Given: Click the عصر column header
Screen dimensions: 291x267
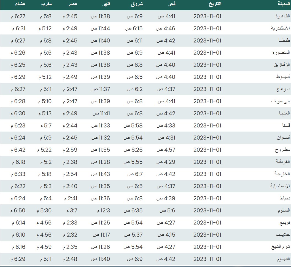Looking at the screenshot, I should (x=73, y=4).
